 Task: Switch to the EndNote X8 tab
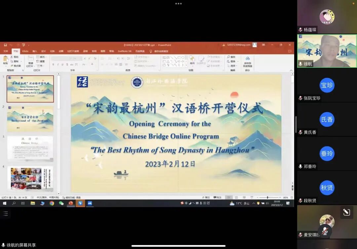click(125, 51)
